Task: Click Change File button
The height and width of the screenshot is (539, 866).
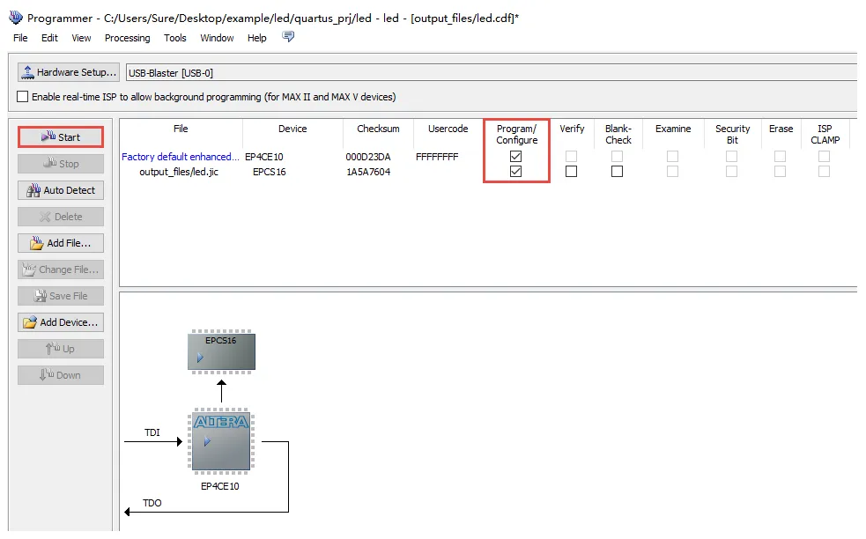Action: pos(61,269)
